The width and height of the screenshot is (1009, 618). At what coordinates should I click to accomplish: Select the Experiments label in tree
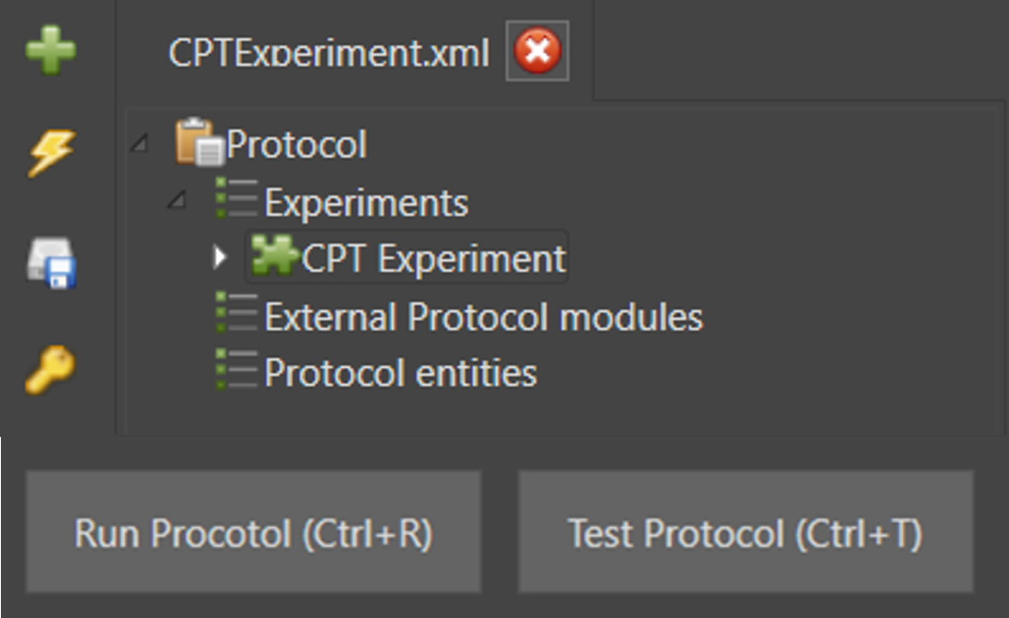click(x=366, y=202)
